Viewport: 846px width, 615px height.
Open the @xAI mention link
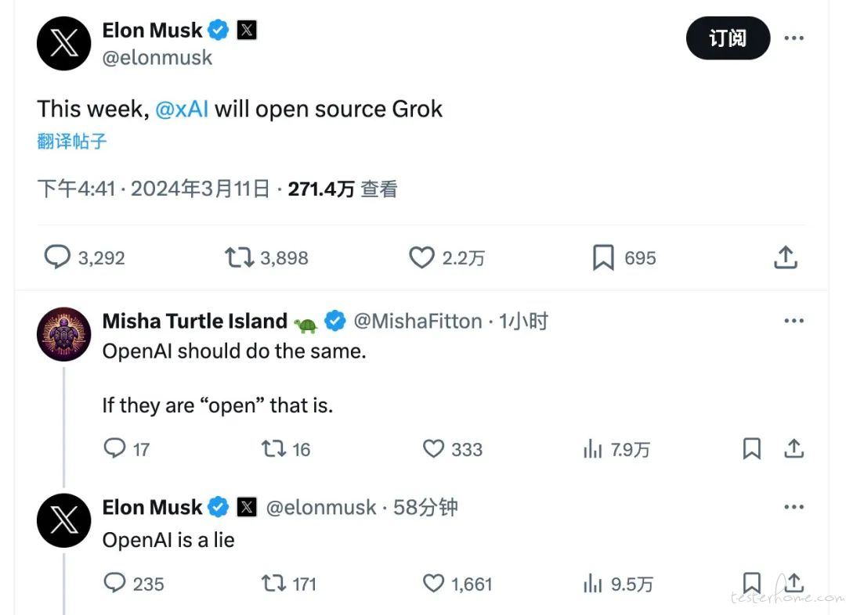click(182, 110)
